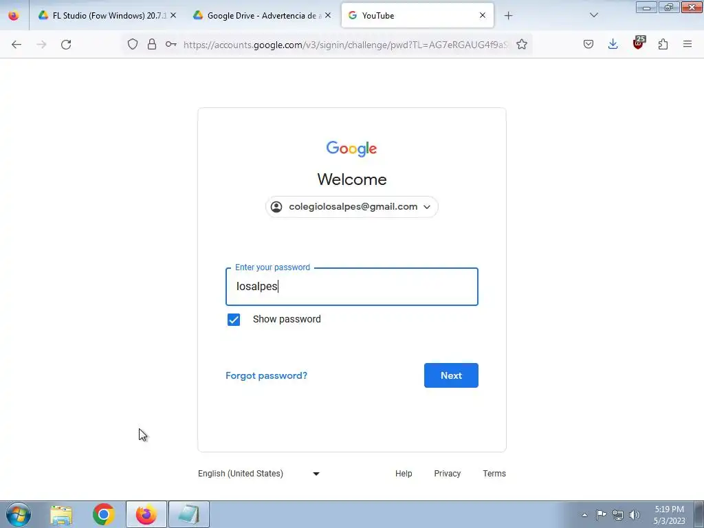This screenshot has width=704, height=528.
Task: Switch to the Firefox taskbar button
Action: coord(146,514)
